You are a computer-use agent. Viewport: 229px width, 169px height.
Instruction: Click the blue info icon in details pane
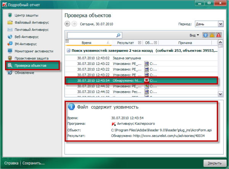(x=71, y=107)
